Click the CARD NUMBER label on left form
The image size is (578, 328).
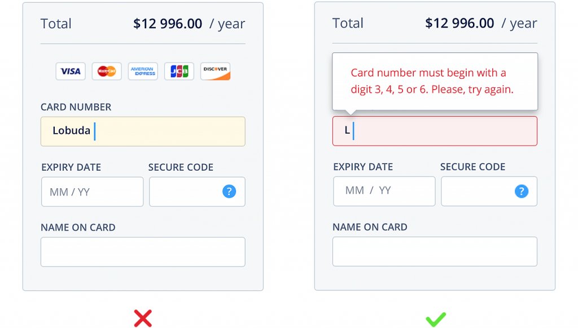(76, 107)
